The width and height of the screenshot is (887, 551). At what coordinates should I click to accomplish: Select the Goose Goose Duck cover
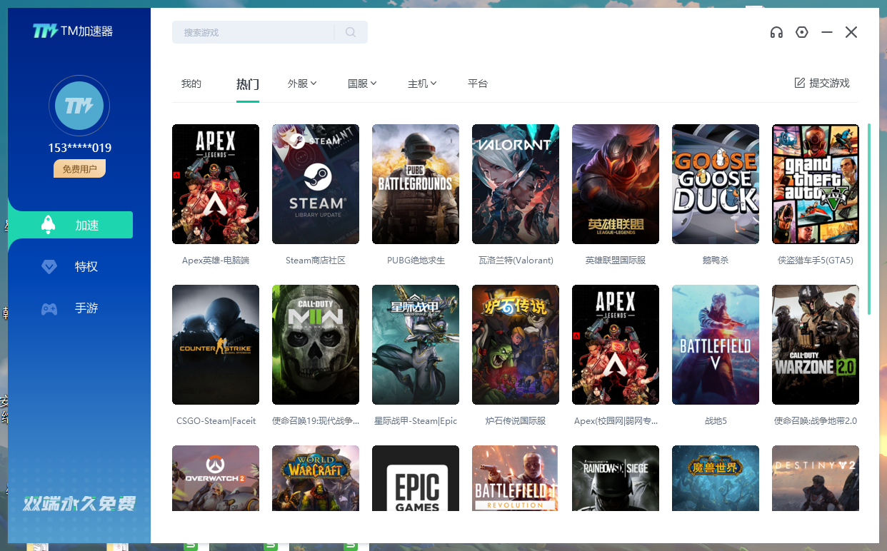click(716, 184)
